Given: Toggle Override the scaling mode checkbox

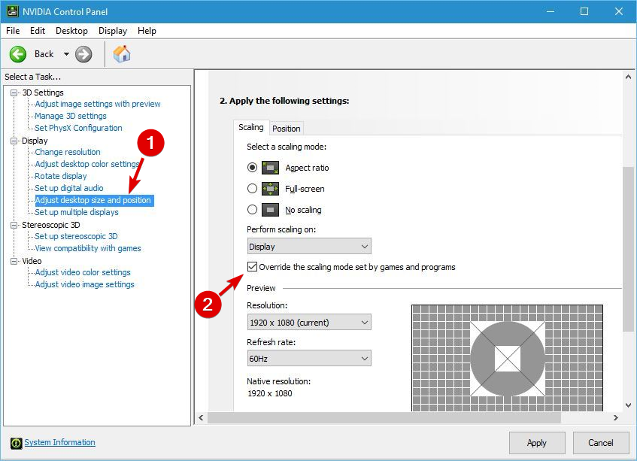Looking at the screenshot, I should 252,266.
